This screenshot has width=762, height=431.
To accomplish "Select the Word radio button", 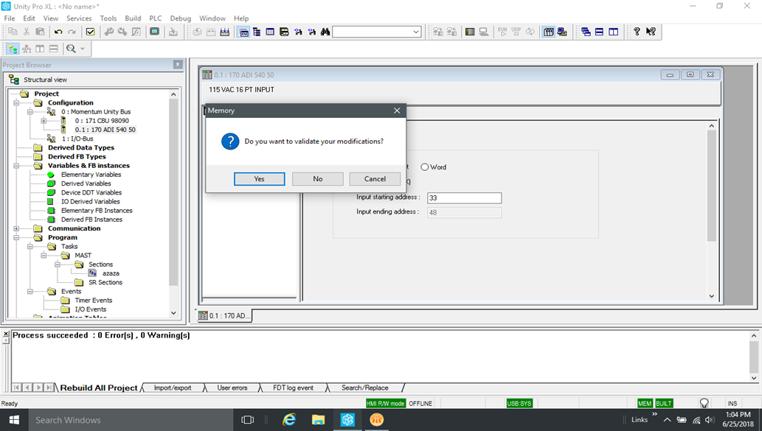I will tap(425, 167).
